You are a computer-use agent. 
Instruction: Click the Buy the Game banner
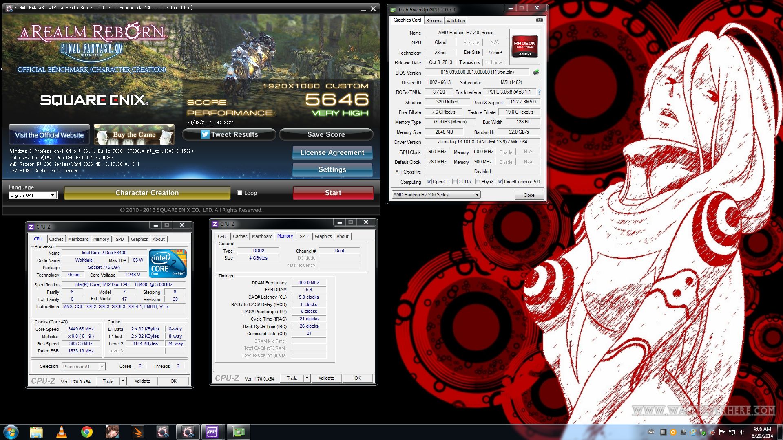[x=134, y=134]
